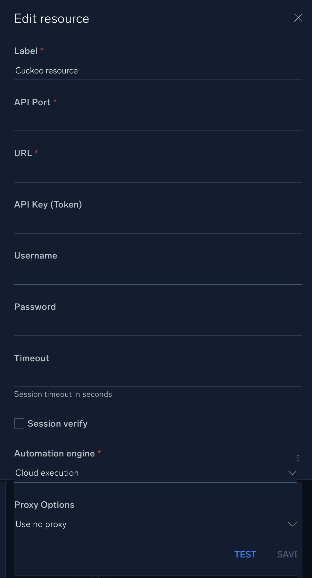
Task: Enable the Session verify checkbox
Action: [x=19, y=423]
